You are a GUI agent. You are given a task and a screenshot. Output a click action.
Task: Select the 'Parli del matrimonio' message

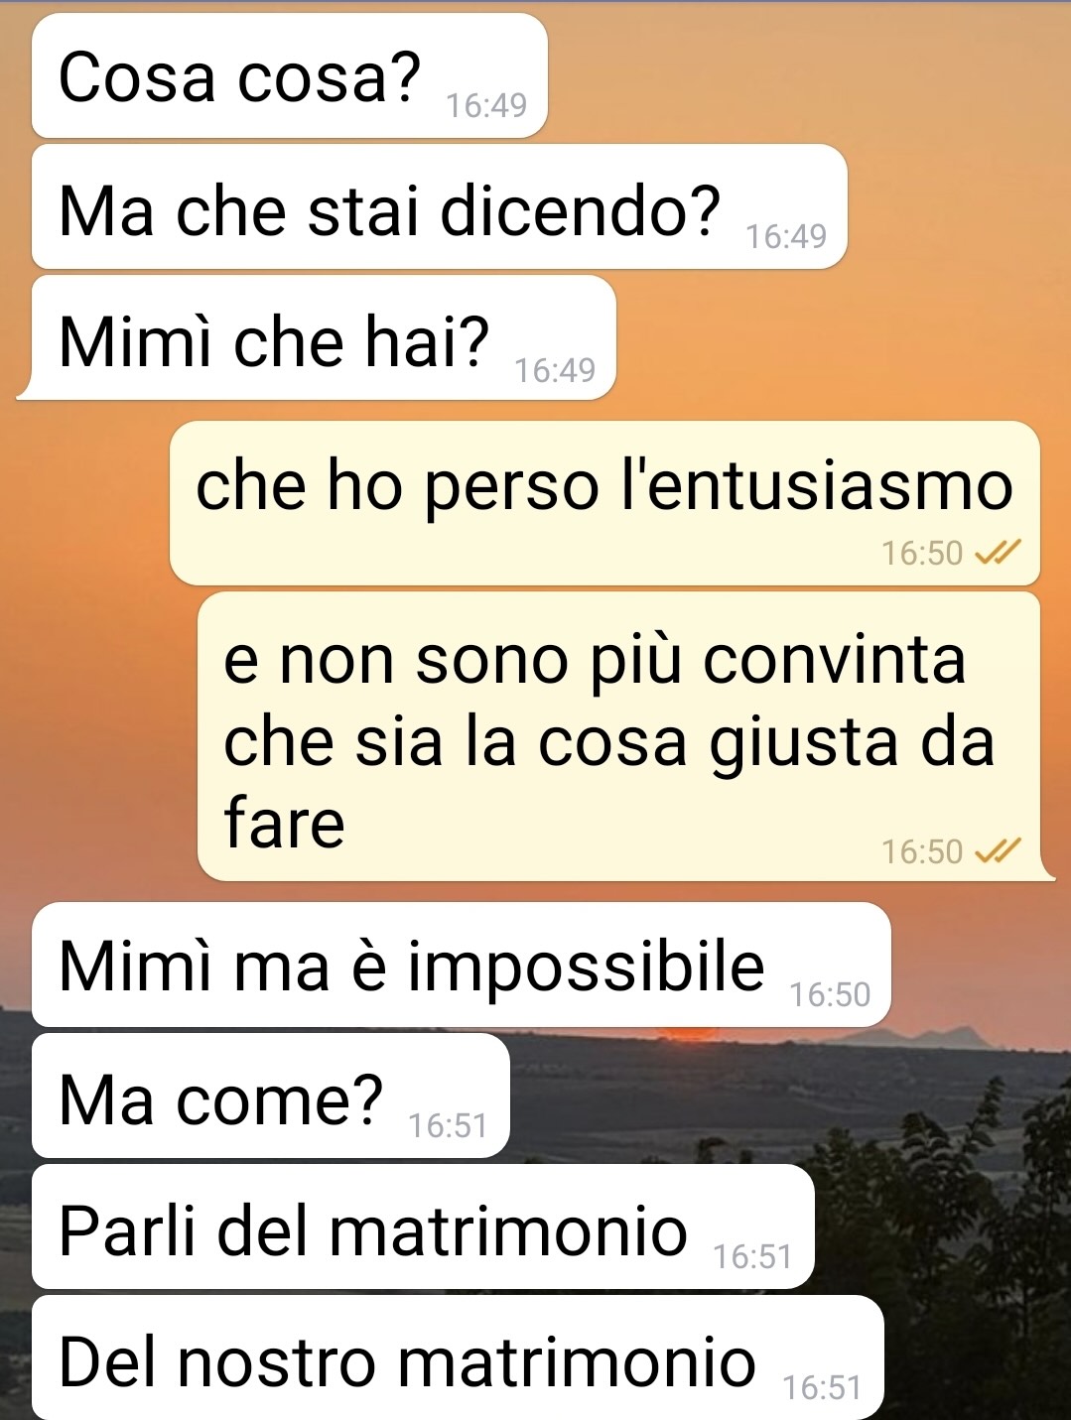click(x=423, y=1226)
